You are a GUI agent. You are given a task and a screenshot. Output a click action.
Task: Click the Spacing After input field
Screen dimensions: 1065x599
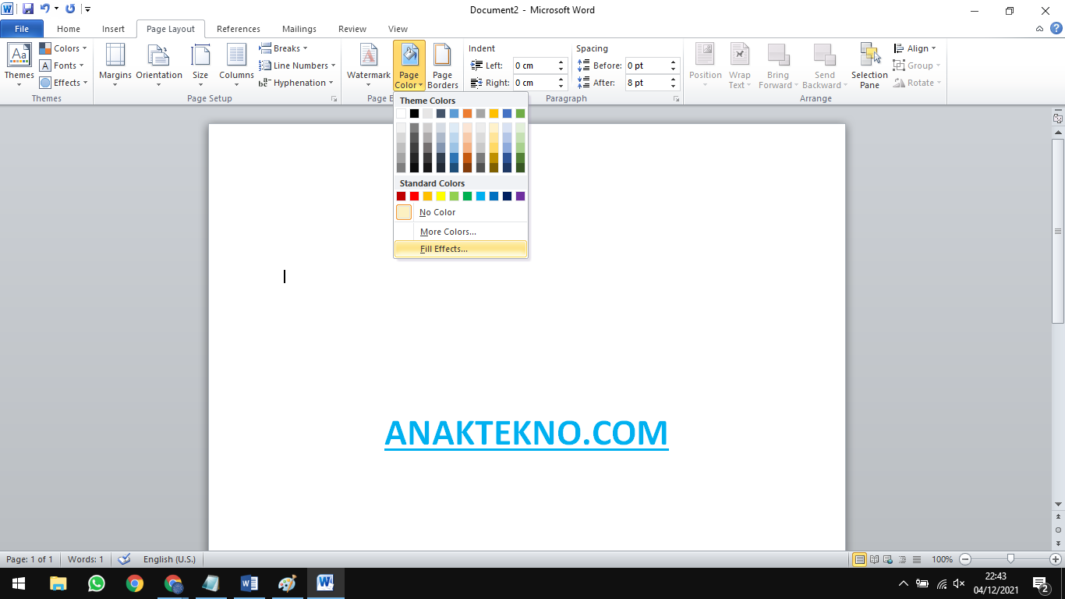(x=647, y=83)
